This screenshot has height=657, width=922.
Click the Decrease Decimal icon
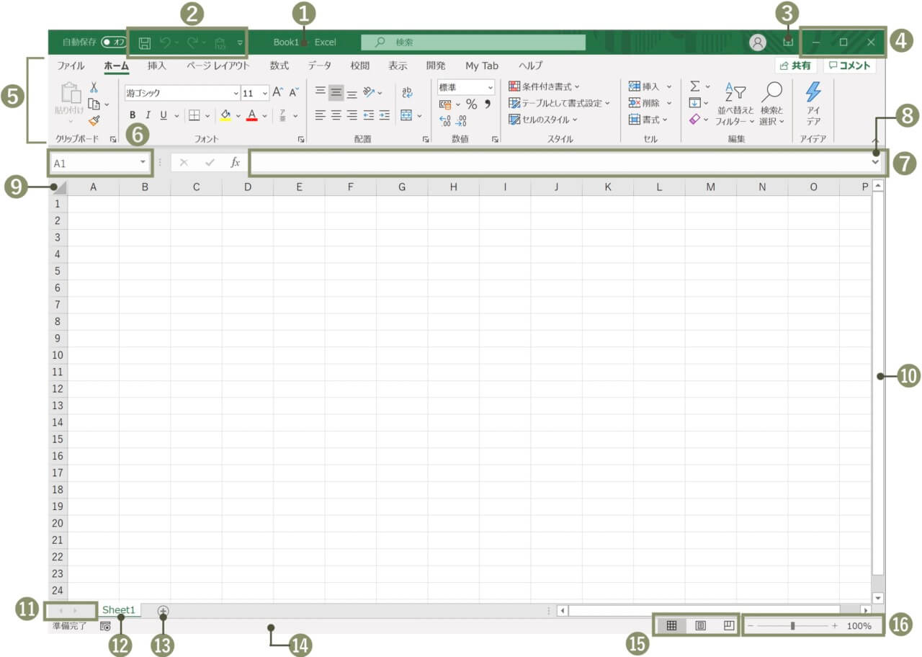coord(461,121)
